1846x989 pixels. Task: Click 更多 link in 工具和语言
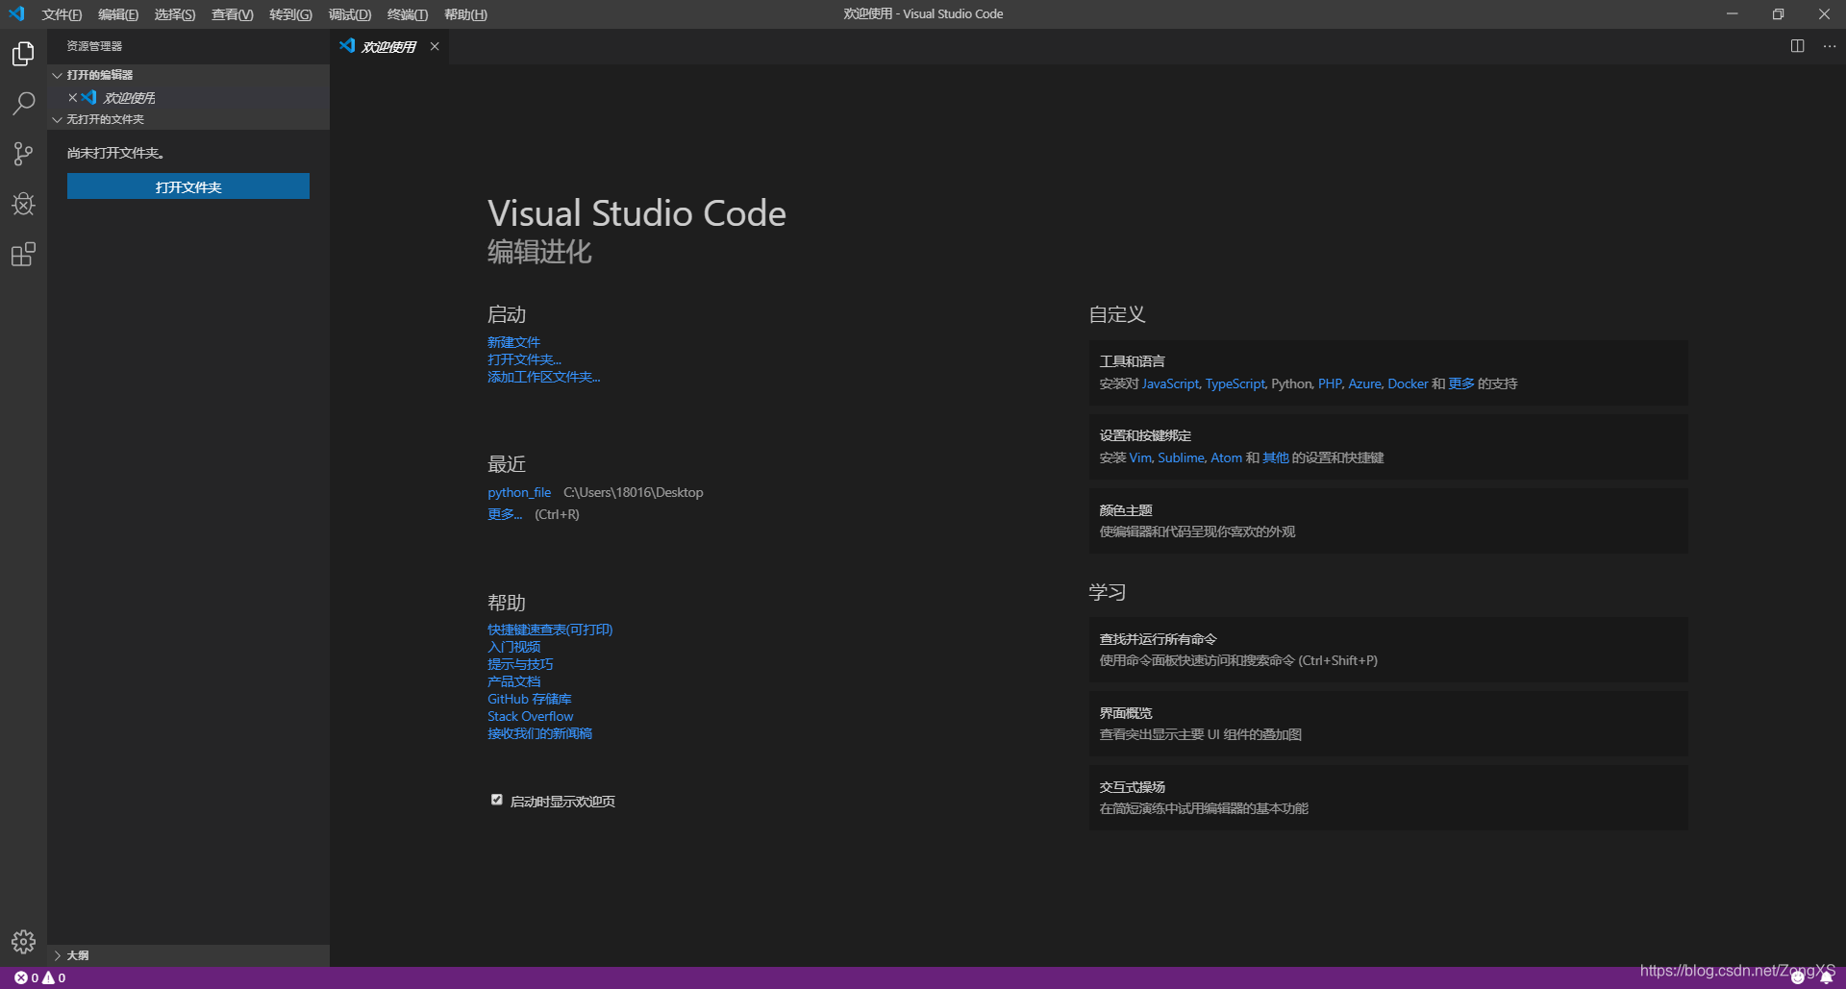coord(1461,383)
